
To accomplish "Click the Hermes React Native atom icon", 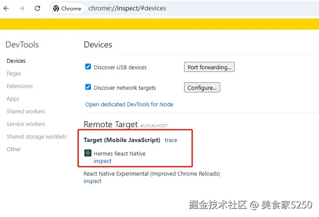I will tap(88, 153).
